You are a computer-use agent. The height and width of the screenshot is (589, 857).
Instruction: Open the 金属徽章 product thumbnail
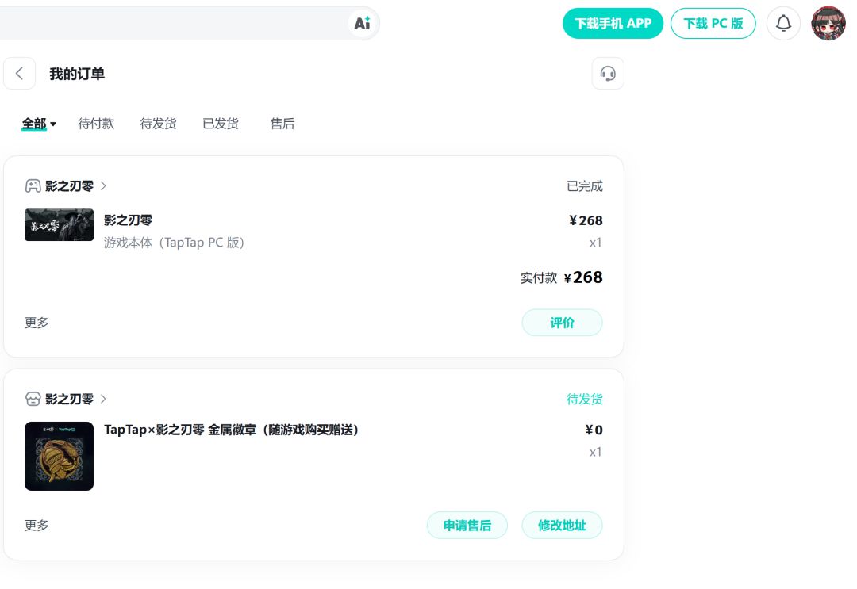59,456
